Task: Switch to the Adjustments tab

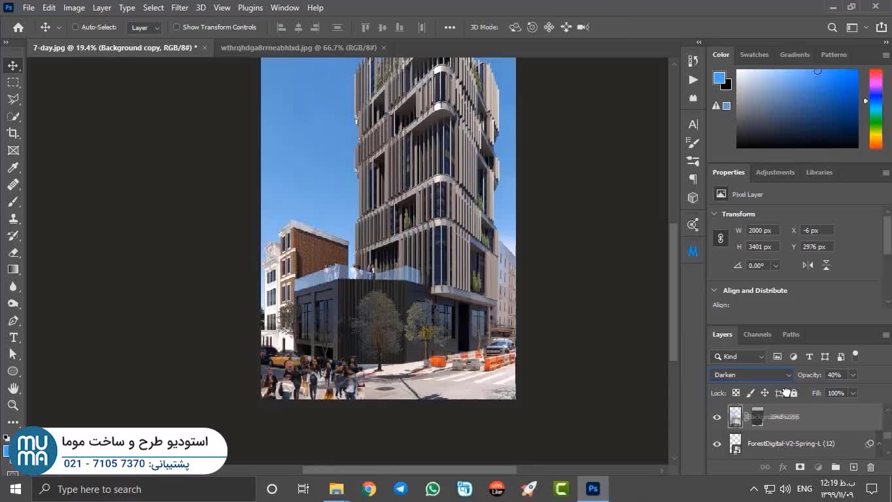Action: 775,173
